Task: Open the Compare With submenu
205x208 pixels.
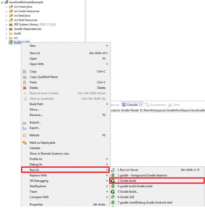Action: tap(66, 197)
